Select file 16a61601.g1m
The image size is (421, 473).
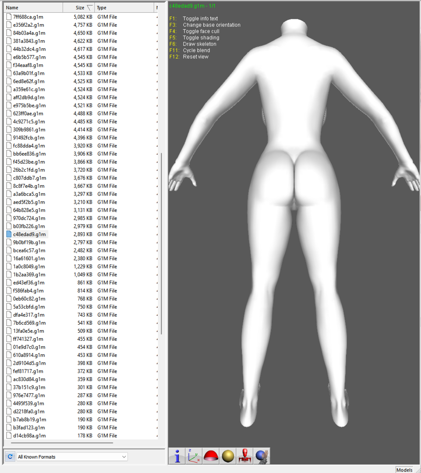(x=29, y=258)
